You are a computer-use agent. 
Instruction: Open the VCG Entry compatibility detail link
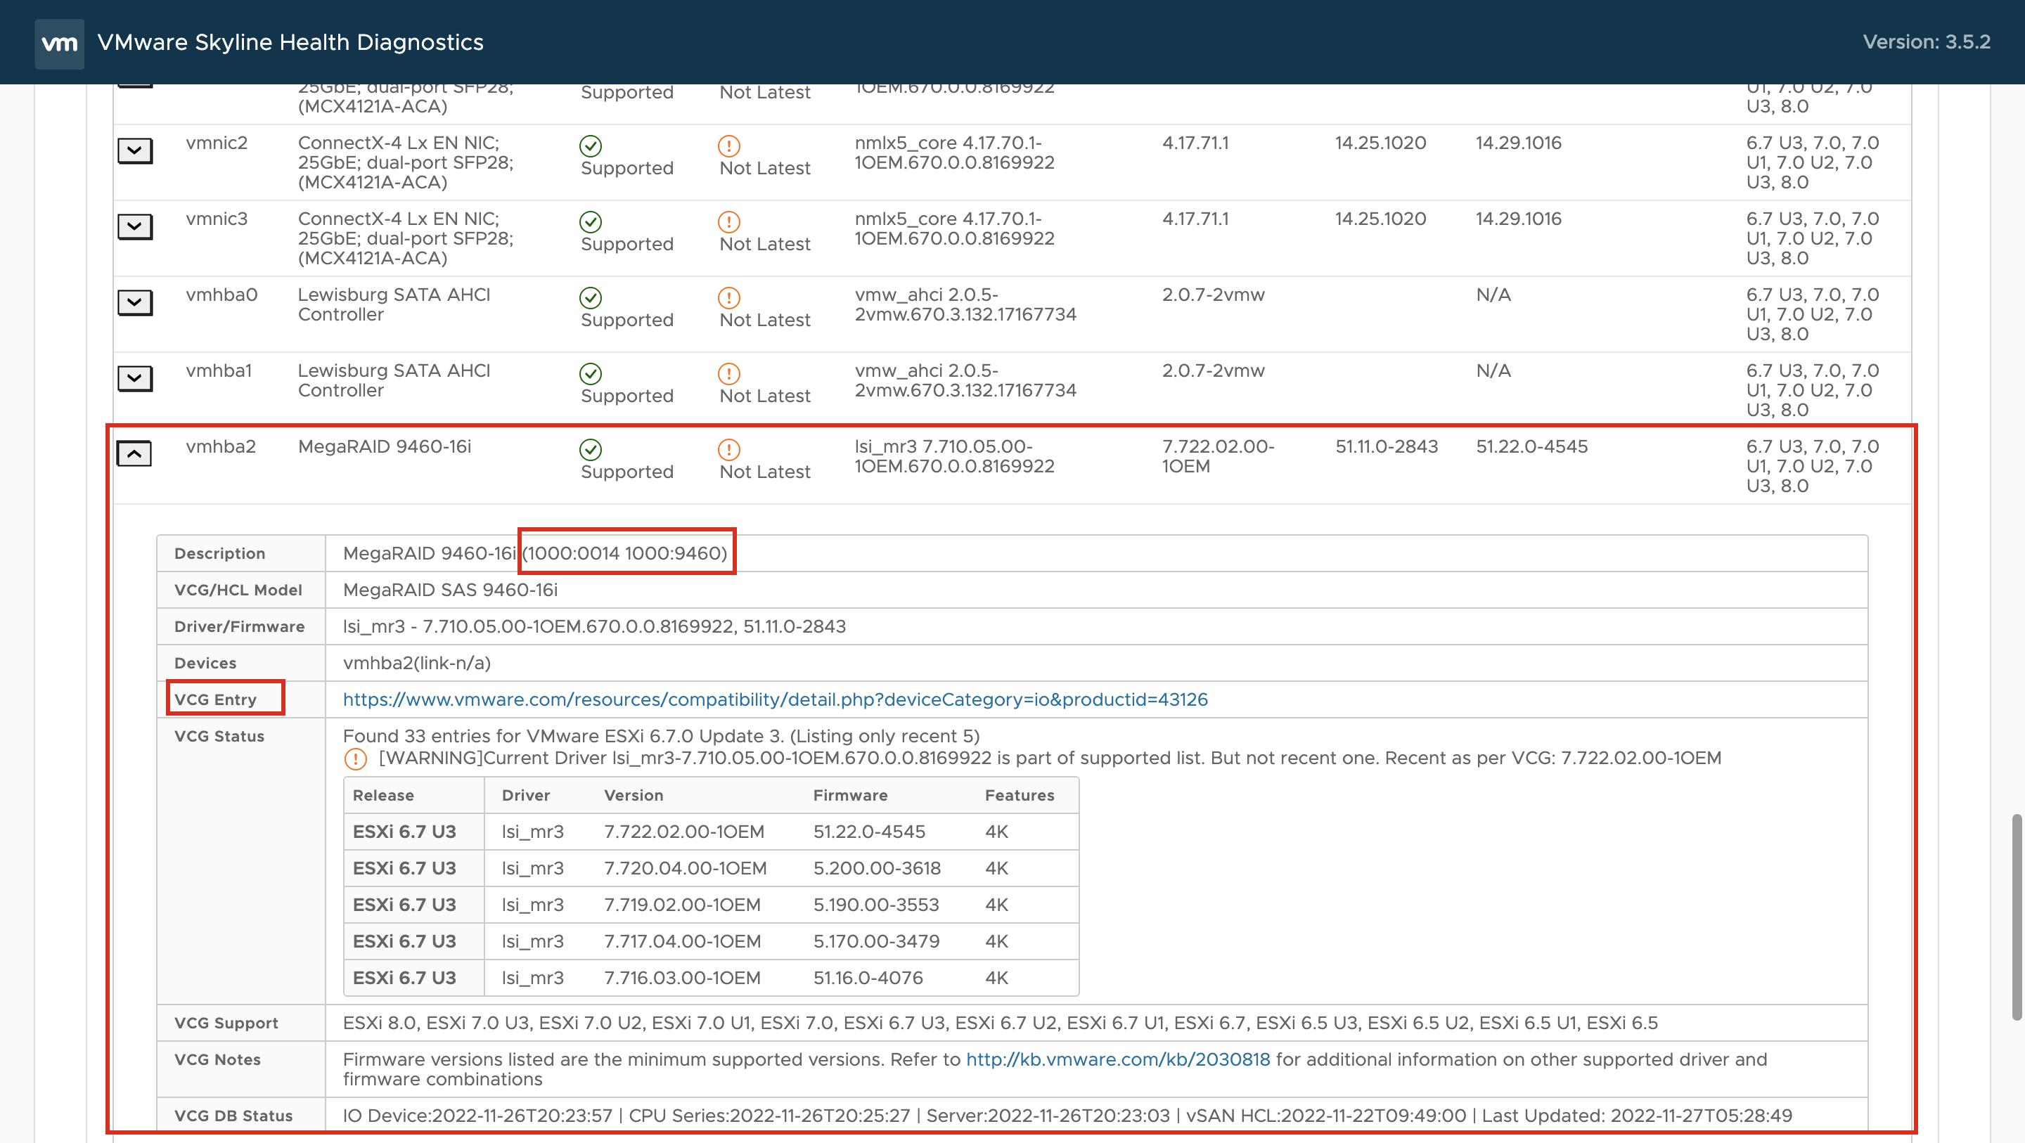775,699
